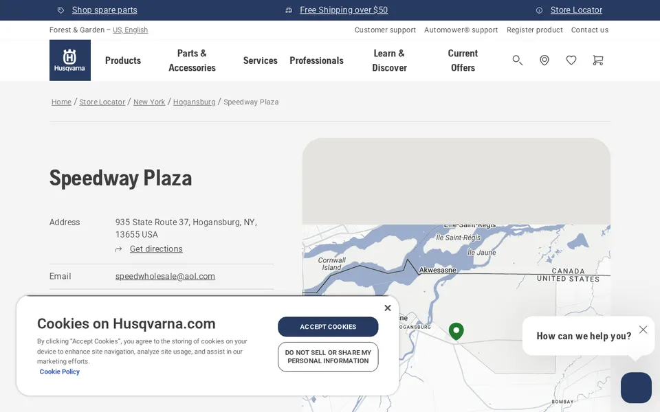This screenshot has width=660, height=412.
Task: Click 'How can we help you?' text
Action: coord(584,336)
